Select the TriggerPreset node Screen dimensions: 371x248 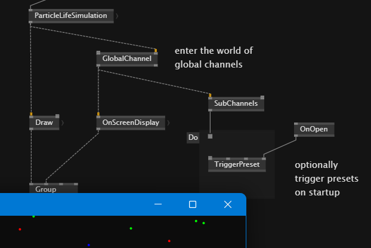(x=237, y=164)
